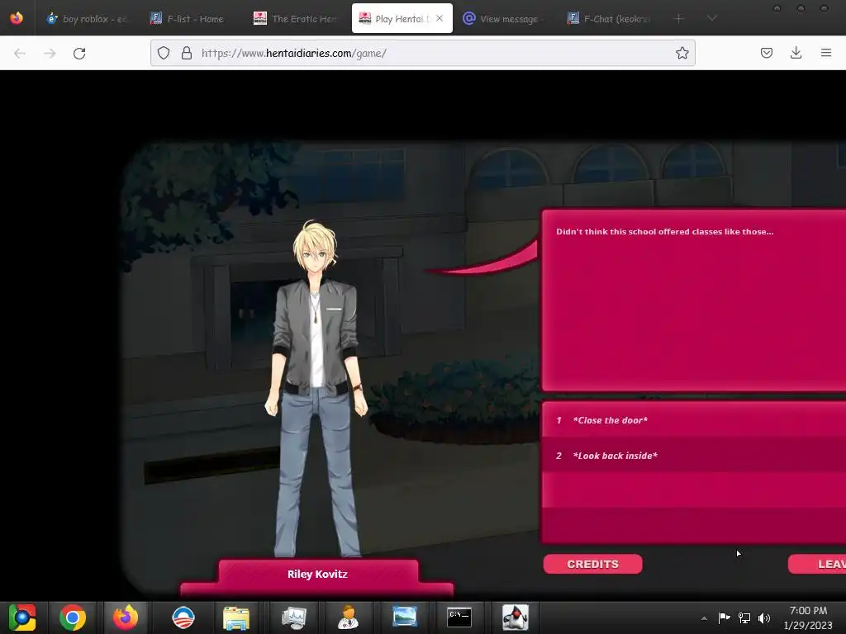
Task: Open the Start menu from the taskbar
Action: (22, 617)
